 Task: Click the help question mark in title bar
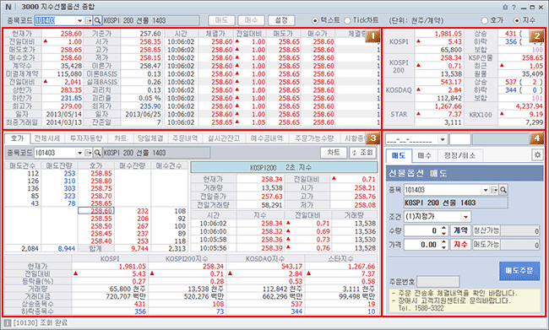[514, 7]
